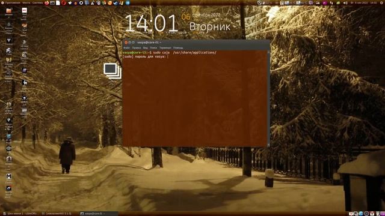
Task: Launch the terminal icon in top panel
Action: (52, 3)
